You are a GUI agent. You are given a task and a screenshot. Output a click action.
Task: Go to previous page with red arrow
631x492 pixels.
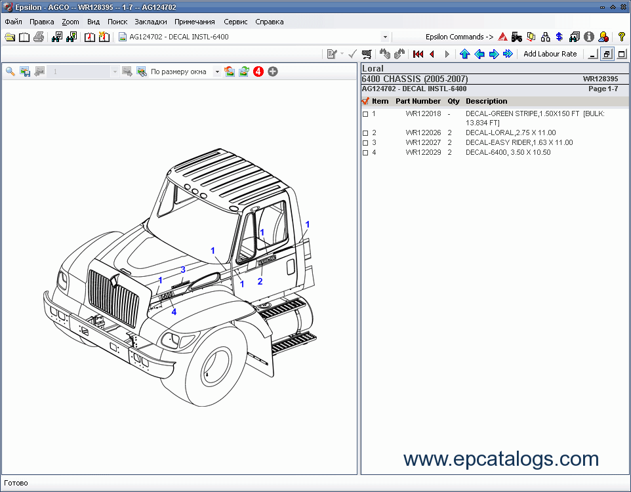tap(432, 54)
